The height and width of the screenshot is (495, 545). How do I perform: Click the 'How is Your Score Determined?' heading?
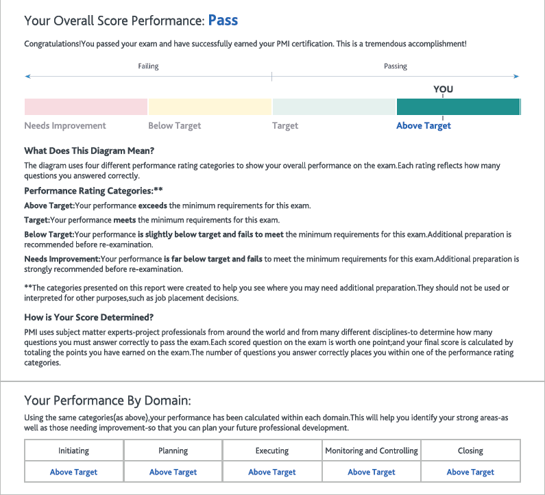pyautogui.click(x=89, y=318)
